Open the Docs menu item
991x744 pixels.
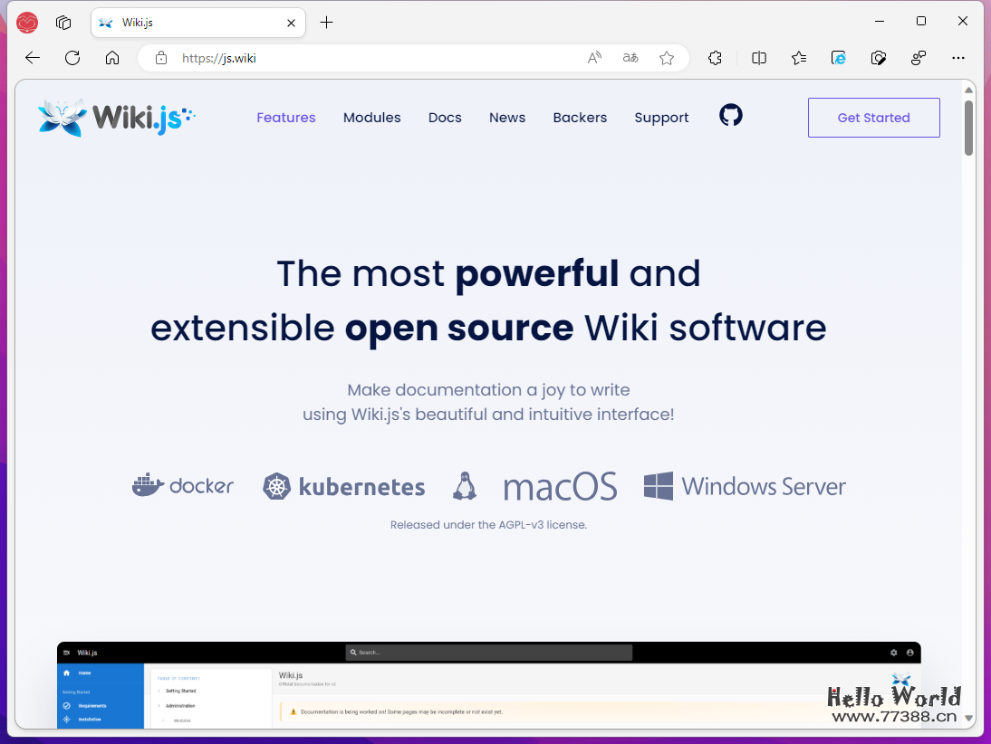445,117
